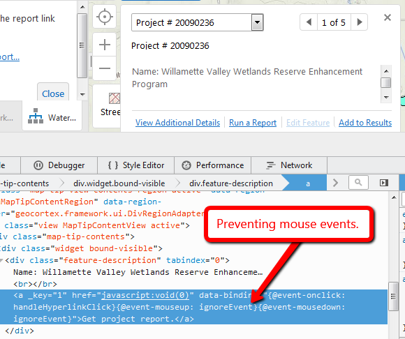405x339 pixels.
Task: Switch to the Network devtools tab
Action: [x=289, y=165]
